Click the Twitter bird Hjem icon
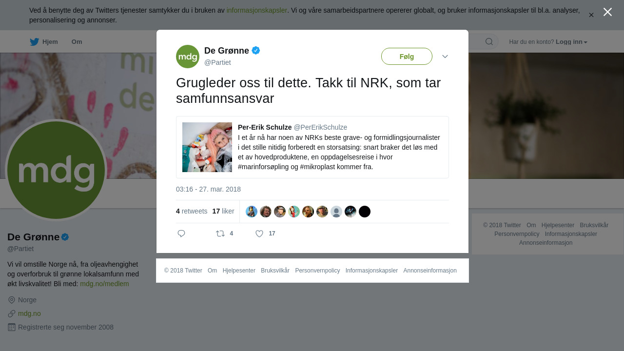The height and width of the screenshot is (351, 624). point(34,42)
